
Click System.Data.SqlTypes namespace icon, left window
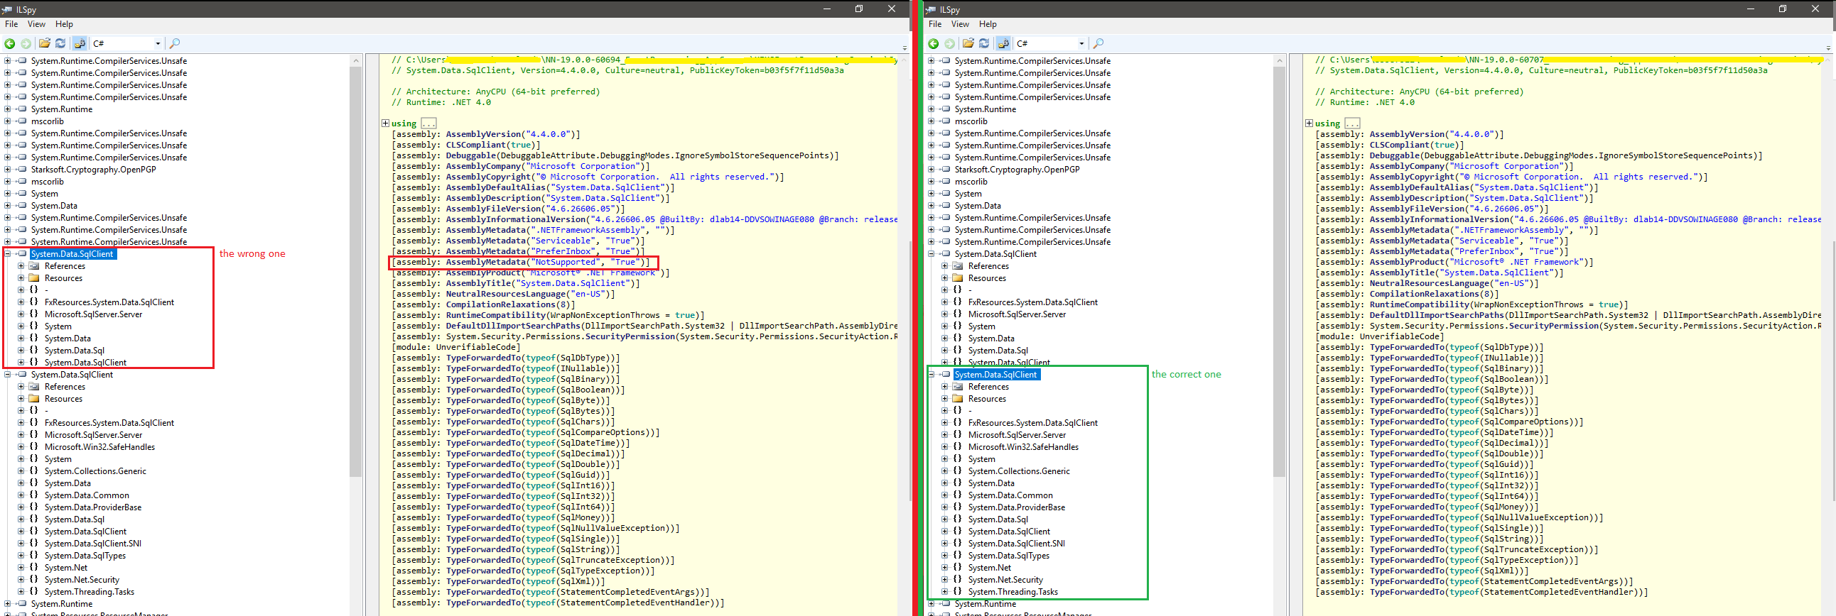pyautogui.click(x=33, y=556)
